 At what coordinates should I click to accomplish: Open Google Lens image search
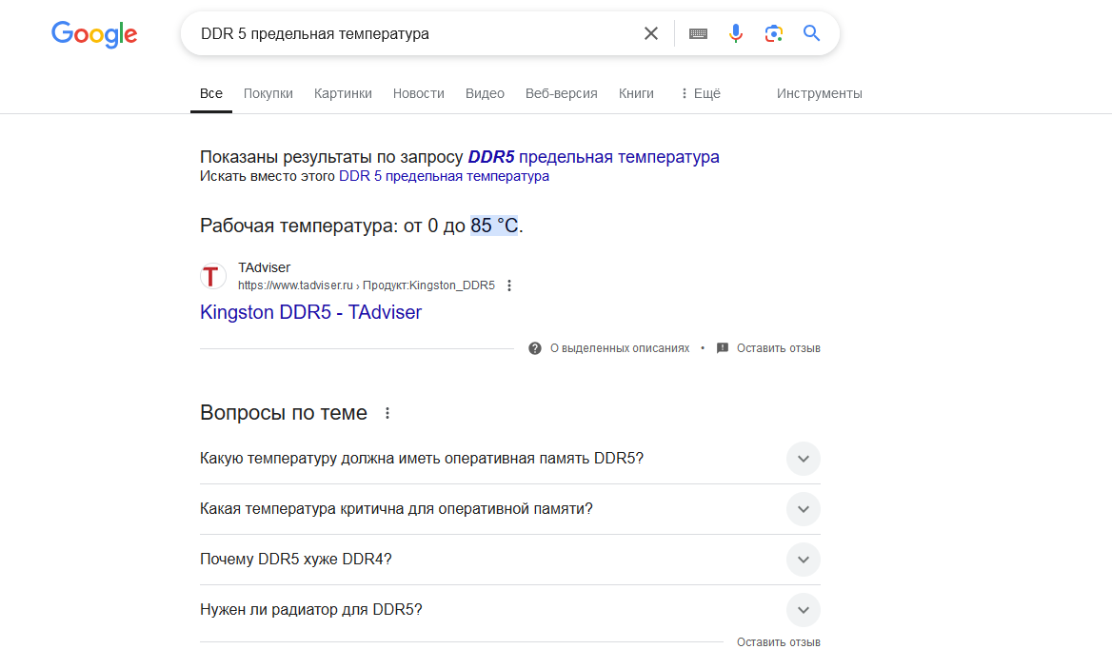(x=774, y=34)
